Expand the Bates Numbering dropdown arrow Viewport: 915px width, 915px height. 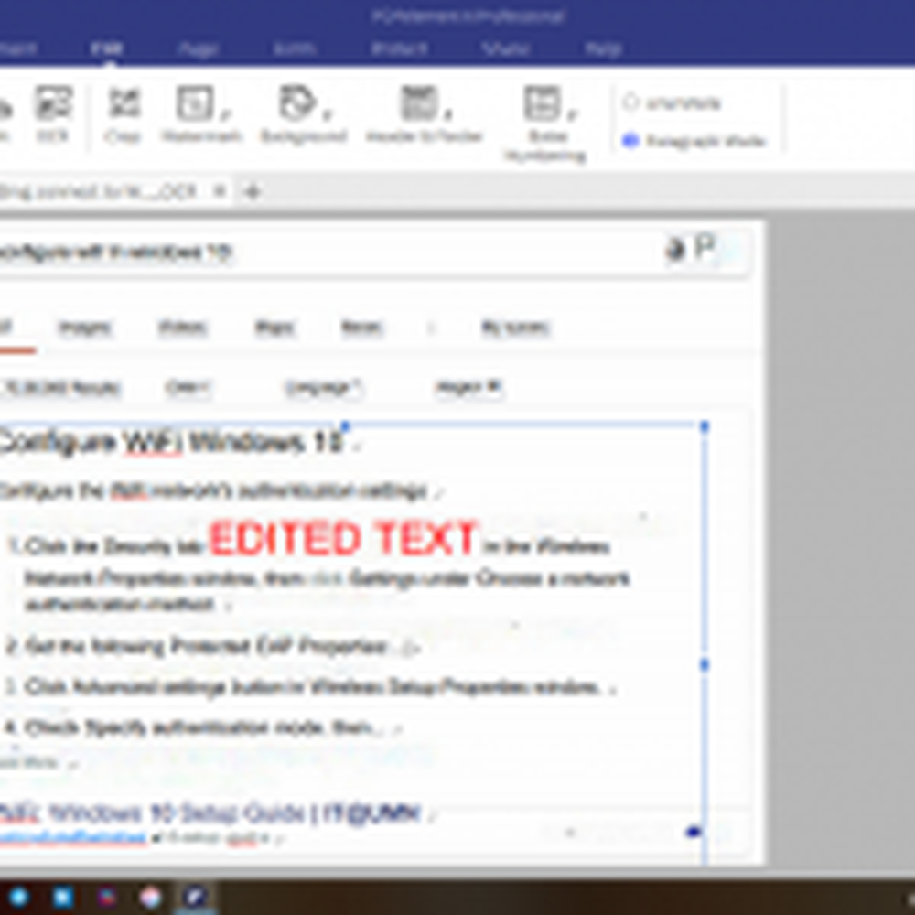572,113
